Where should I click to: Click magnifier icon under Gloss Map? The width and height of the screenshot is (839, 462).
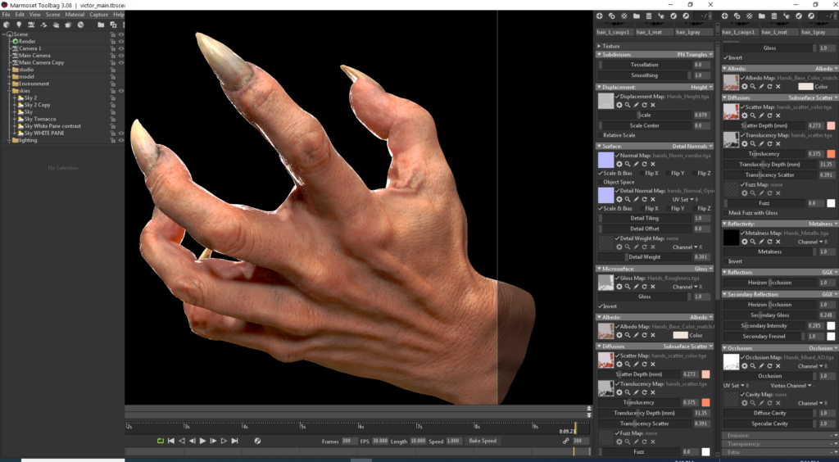tap(628, 287)
